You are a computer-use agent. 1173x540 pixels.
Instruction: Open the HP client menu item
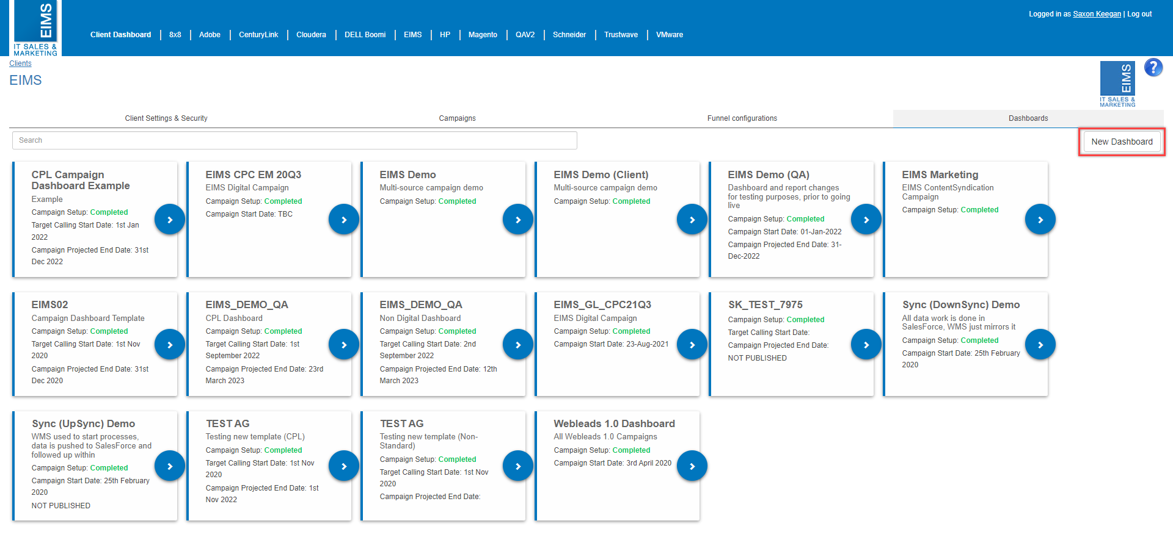coord(445,35)
